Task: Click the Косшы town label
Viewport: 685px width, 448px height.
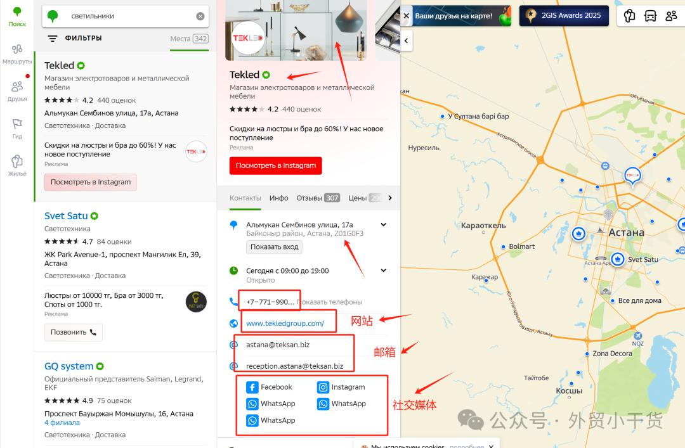Action: tap(569, 391)
